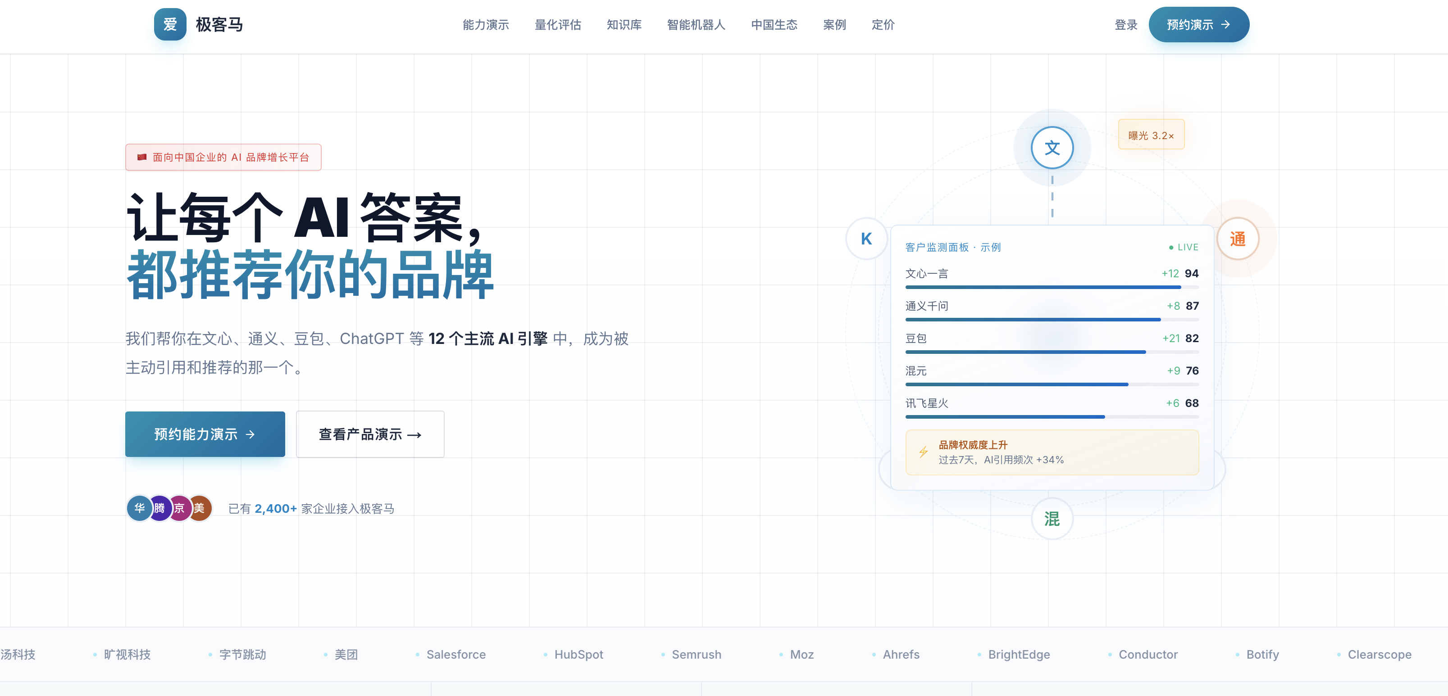Click the 查看产品演示 button
Viewport: 1448px width, 696px height.
point(370,434)
